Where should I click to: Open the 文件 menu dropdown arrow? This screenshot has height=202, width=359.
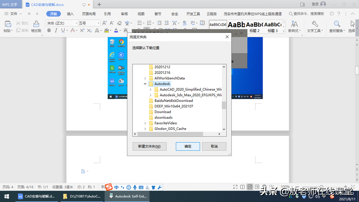[x=21, y=14]
